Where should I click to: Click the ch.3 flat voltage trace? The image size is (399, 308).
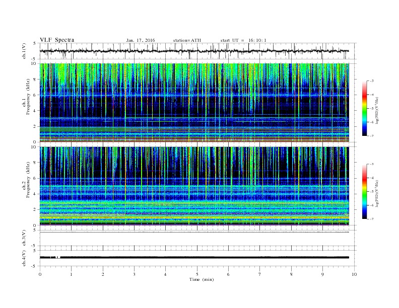194,232
